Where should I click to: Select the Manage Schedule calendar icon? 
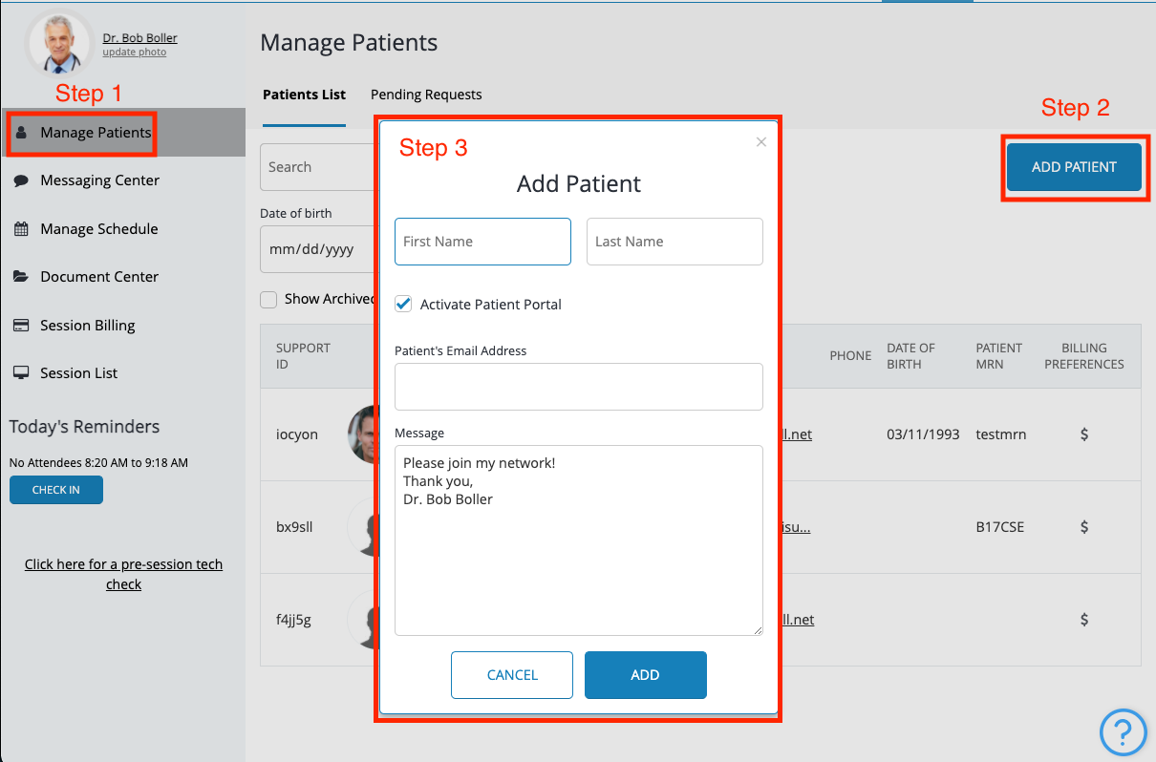click(21, 229)
